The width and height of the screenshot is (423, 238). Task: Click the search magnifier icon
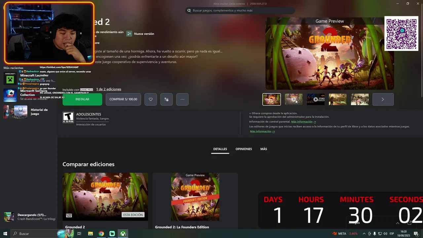coord(189,11)
